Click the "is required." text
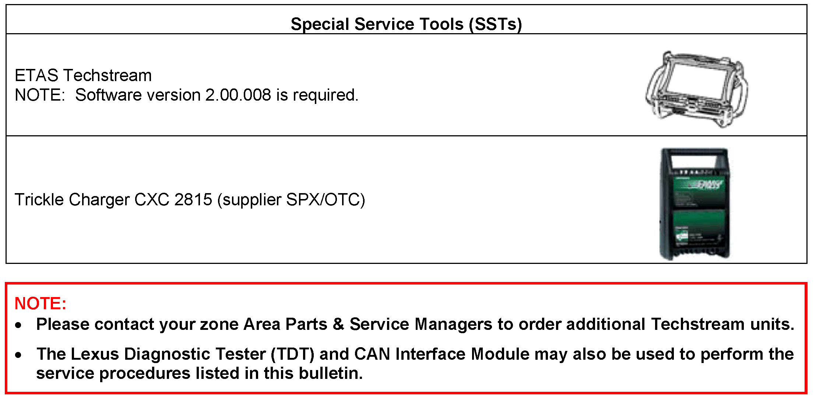 [x=317, y=95]
